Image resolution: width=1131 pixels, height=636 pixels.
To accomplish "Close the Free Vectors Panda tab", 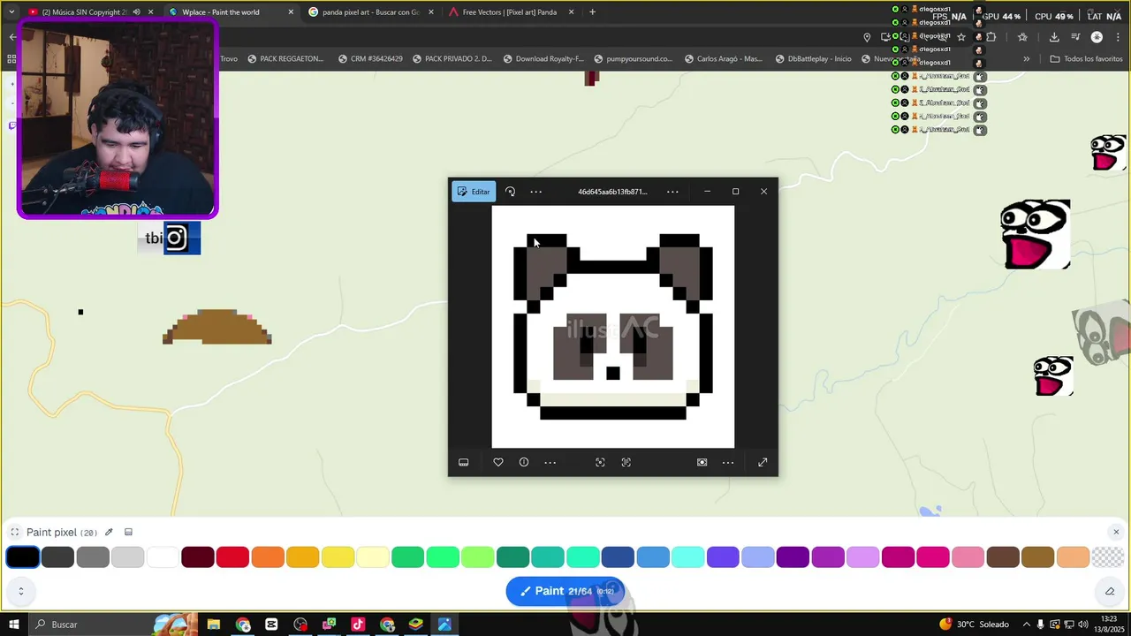I will click(571, 12).
